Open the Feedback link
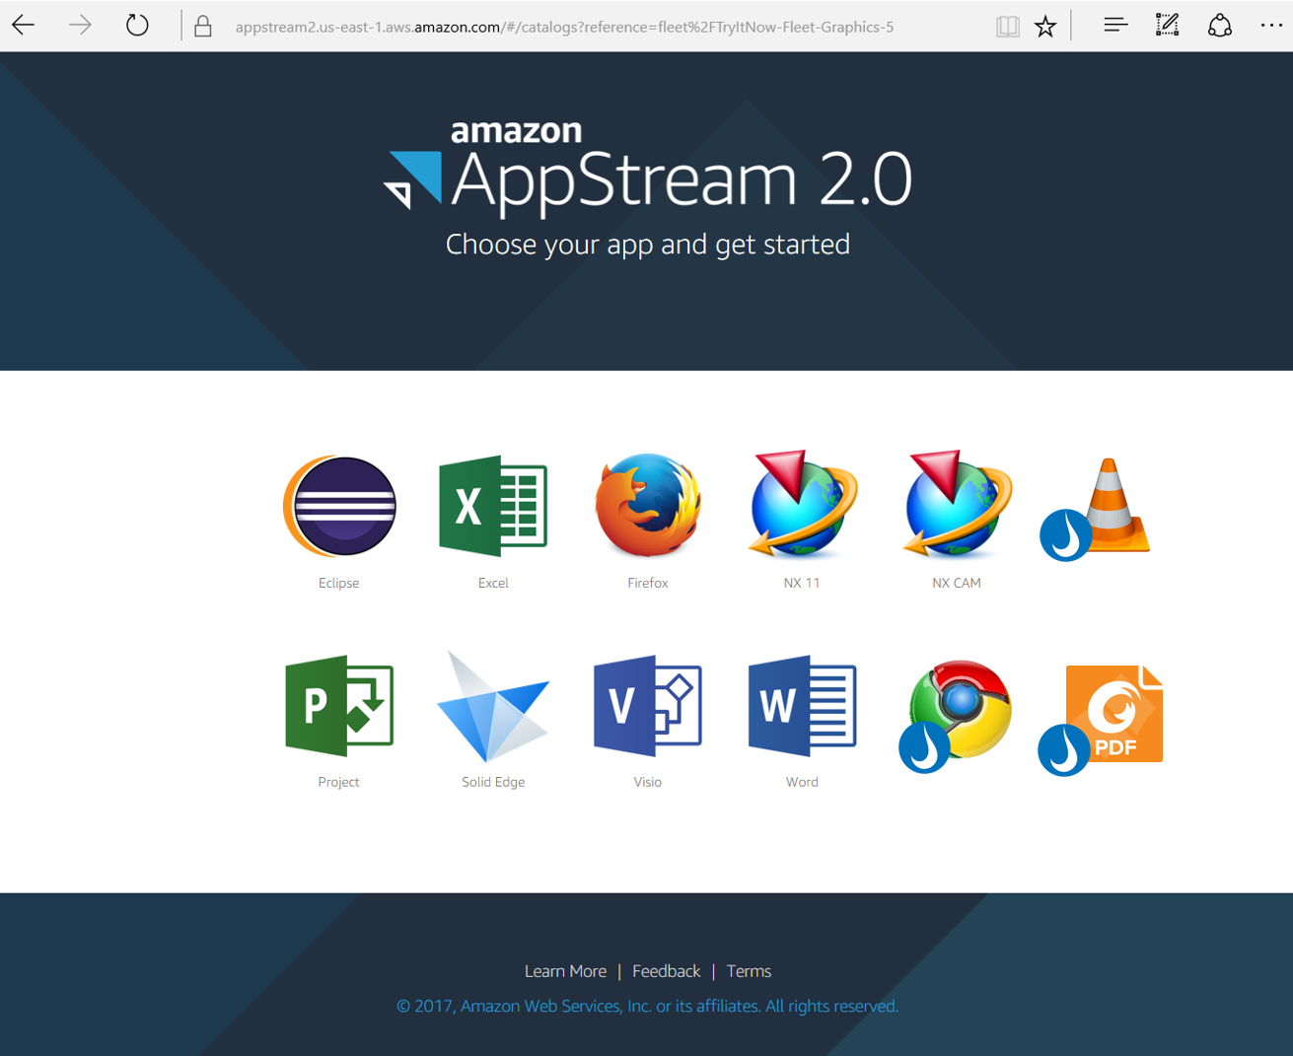This screenshot has width=1293, height=1056. coord(666,971)
